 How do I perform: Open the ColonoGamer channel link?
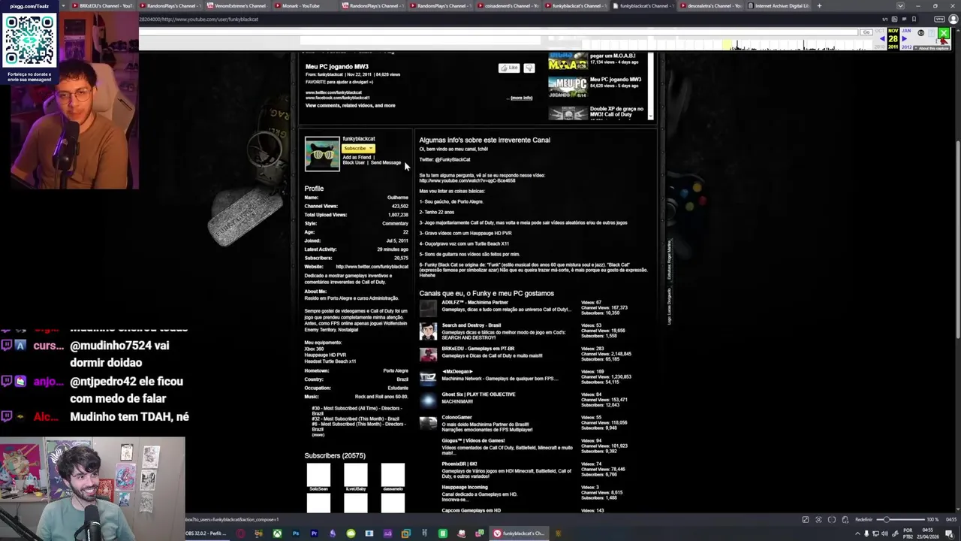click(x=456, y=417)
